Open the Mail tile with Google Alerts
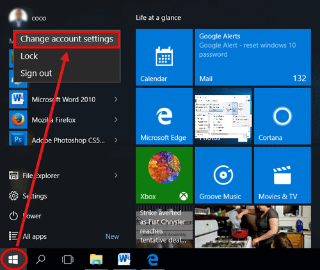 tap(253, 57)
